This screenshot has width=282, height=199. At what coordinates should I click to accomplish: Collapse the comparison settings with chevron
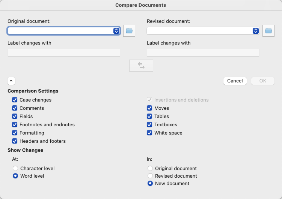(11, 81)
